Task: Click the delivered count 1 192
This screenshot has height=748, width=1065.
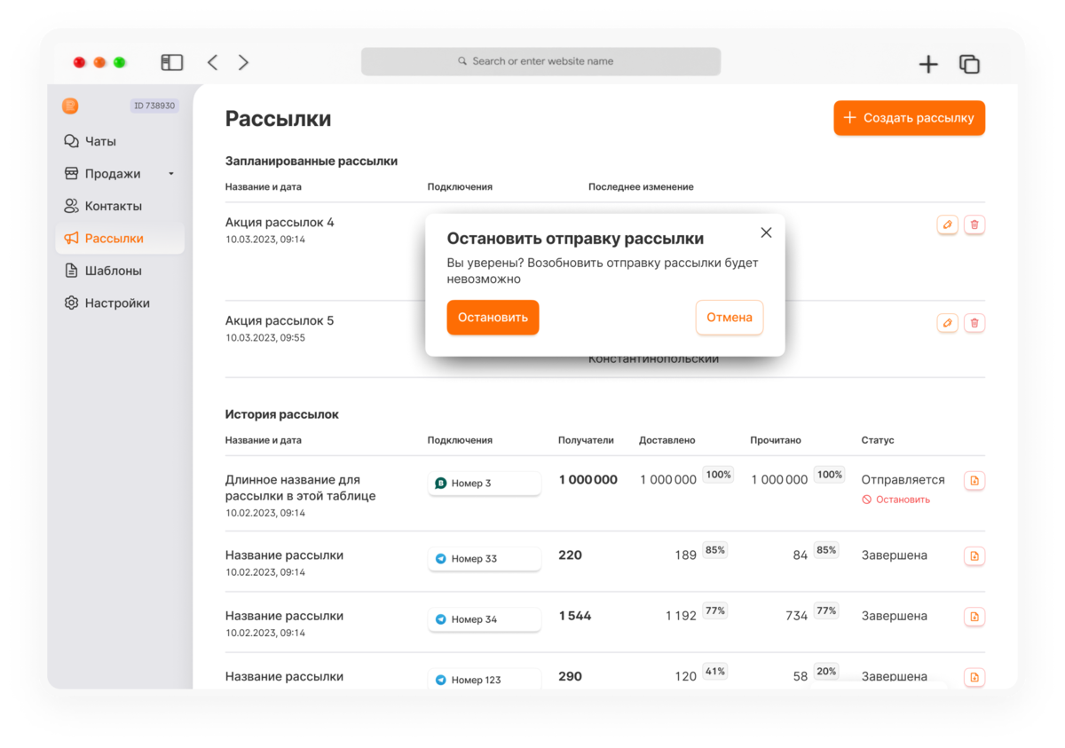Action: click(681, 615)
